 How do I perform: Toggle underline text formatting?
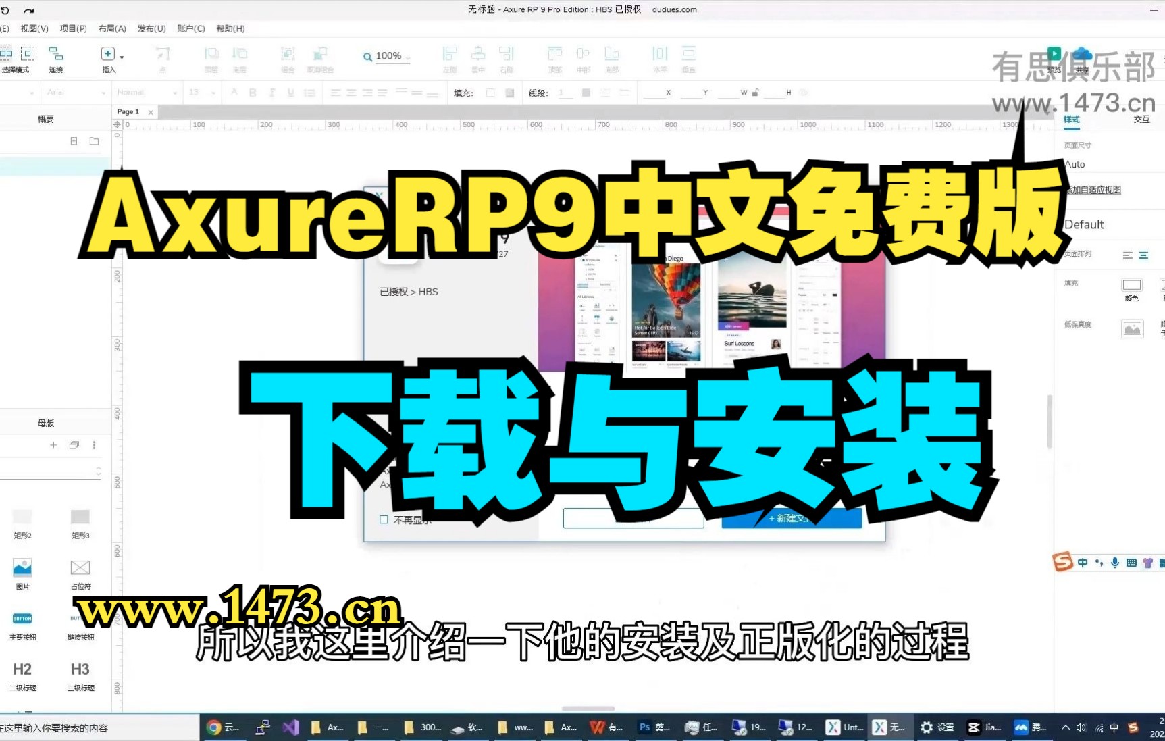[x=291, y=93]
